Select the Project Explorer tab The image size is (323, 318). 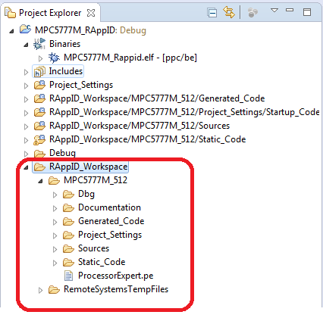tap(50, 13)
